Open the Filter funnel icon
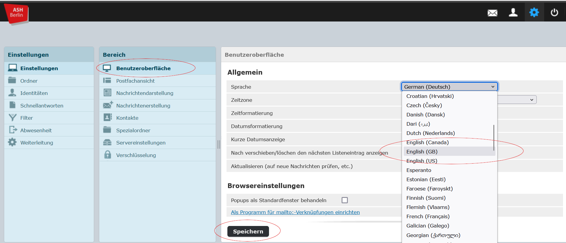Screen dimensions: 566x243 [x=13, y=118]
